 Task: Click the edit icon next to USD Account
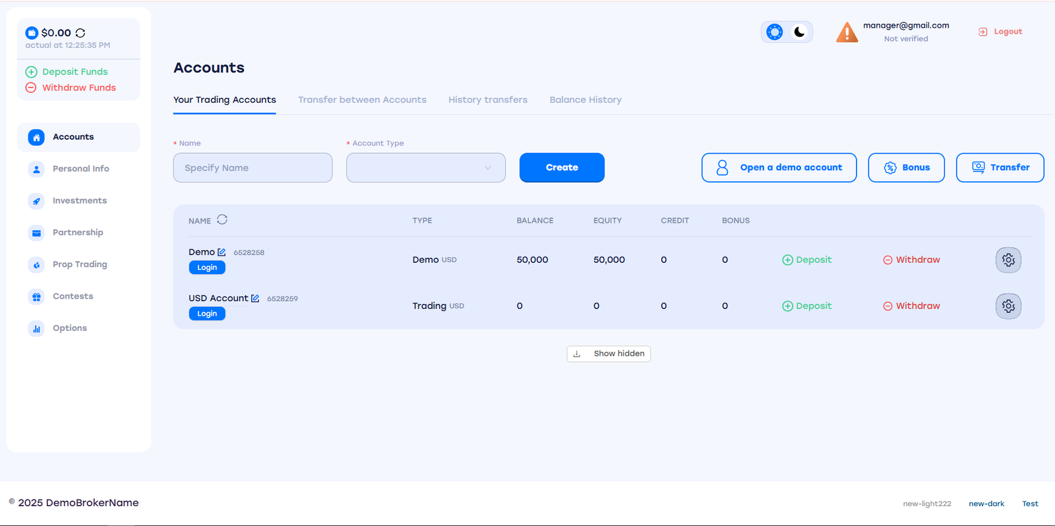point(255,299)
